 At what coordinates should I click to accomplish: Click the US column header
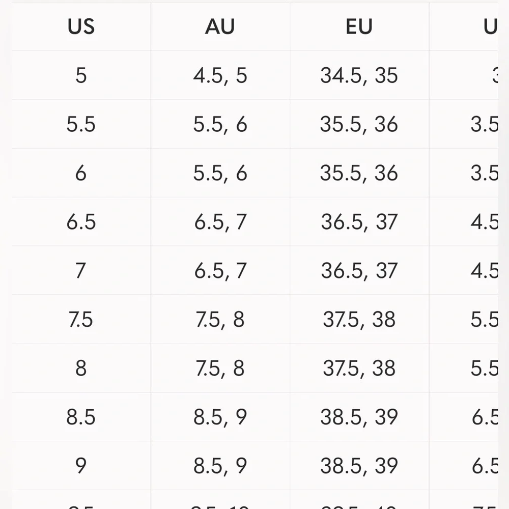pyautogui.click(x=81, y=27)
